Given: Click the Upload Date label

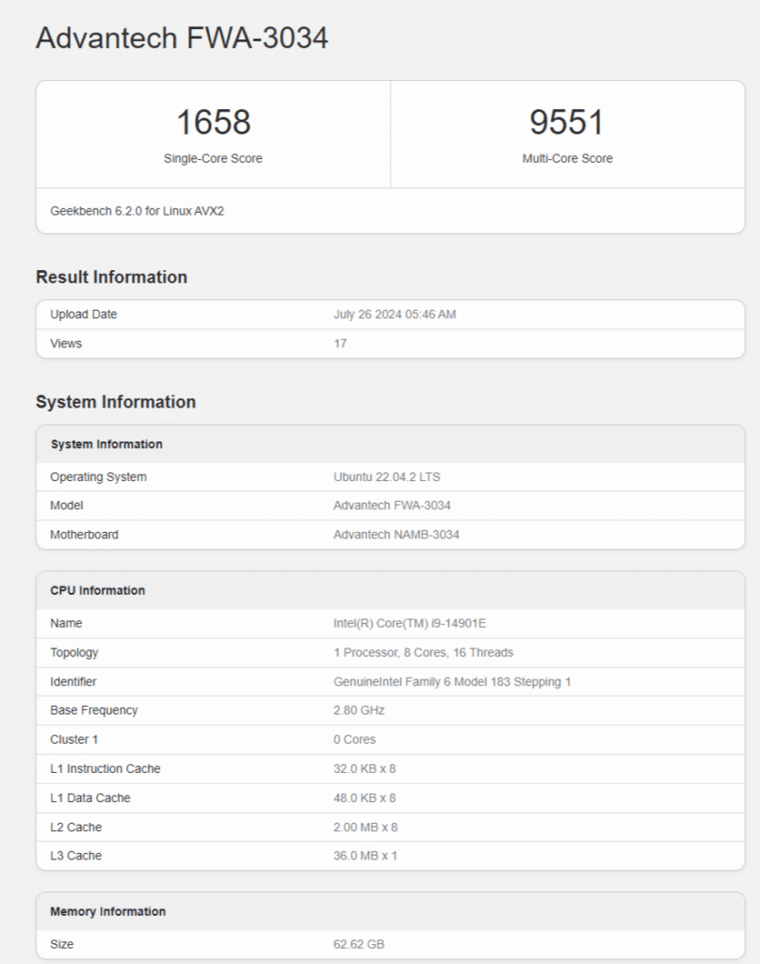Looking at the screenshot, I should click(x=84, y=314).
